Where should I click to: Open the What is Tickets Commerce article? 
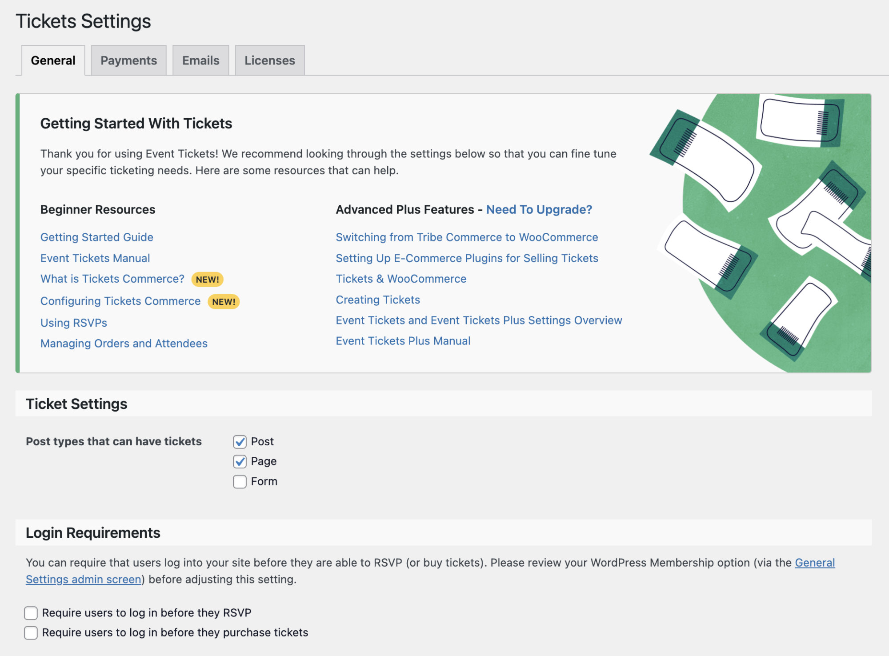pyautogui.click(x=112, y=279)
